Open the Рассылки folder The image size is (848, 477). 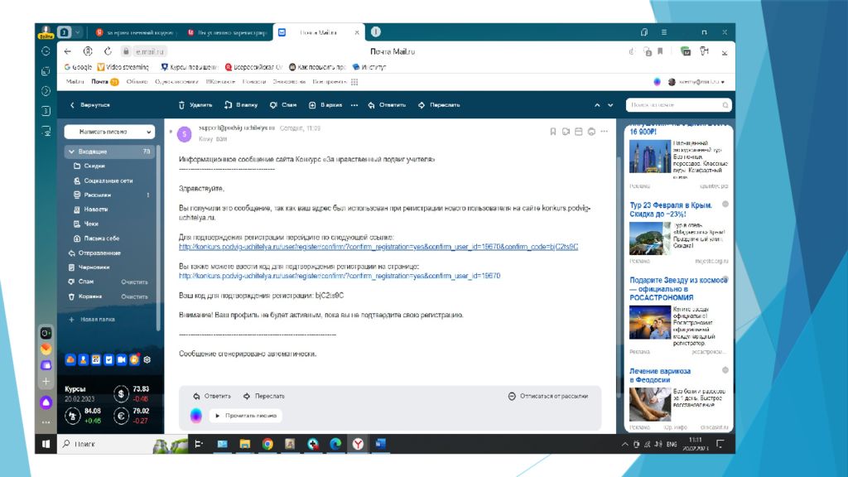[x=98, y=195]
